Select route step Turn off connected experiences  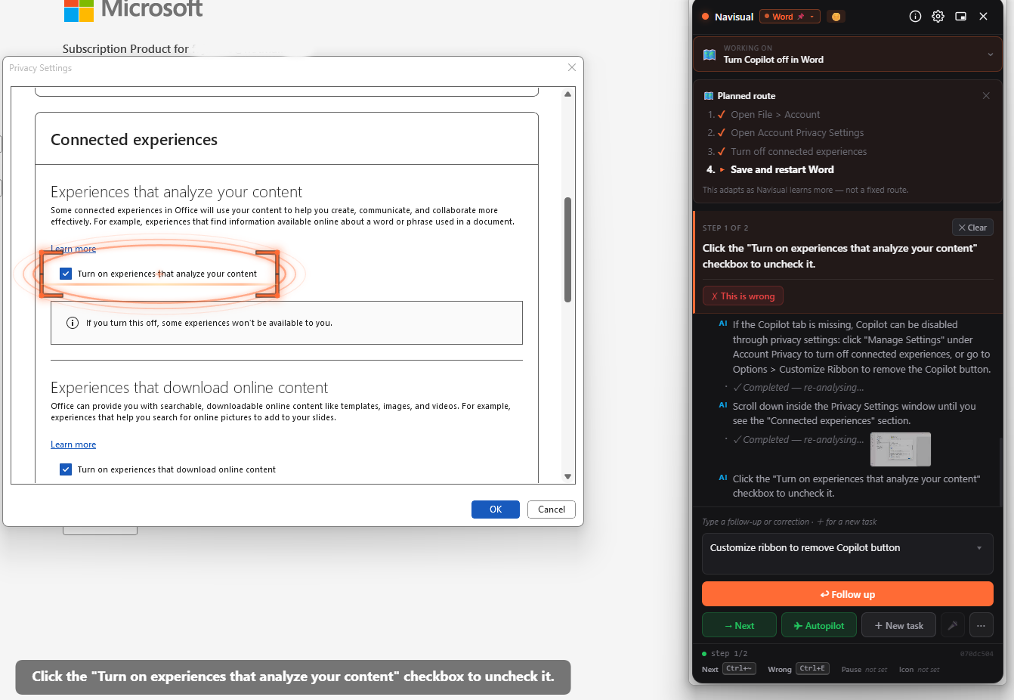pyautogui.click(x=799, y=151)
